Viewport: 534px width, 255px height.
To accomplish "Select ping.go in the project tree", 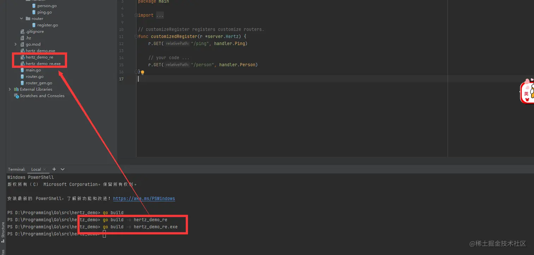I will tap(44, 12).
